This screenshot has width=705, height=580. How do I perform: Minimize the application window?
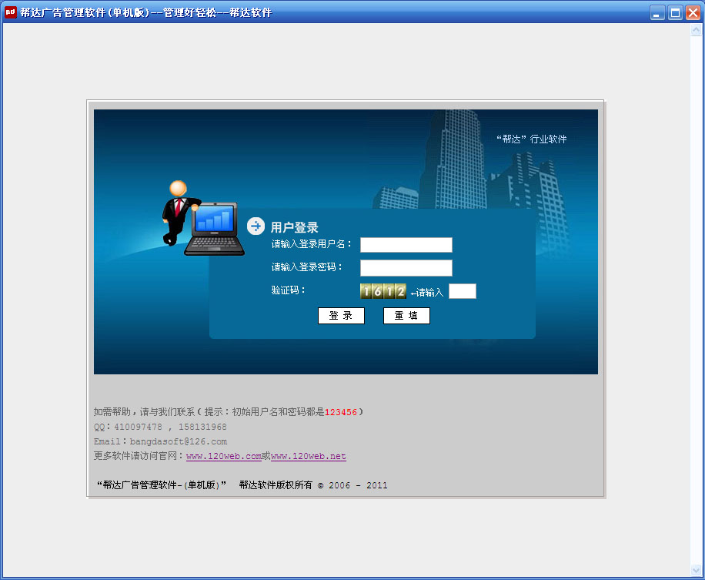[657, 12]
